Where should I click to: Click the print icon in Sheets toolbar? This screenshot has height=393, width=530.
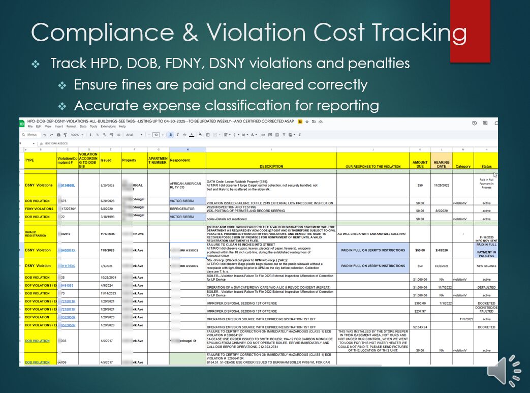pos(59,135)
